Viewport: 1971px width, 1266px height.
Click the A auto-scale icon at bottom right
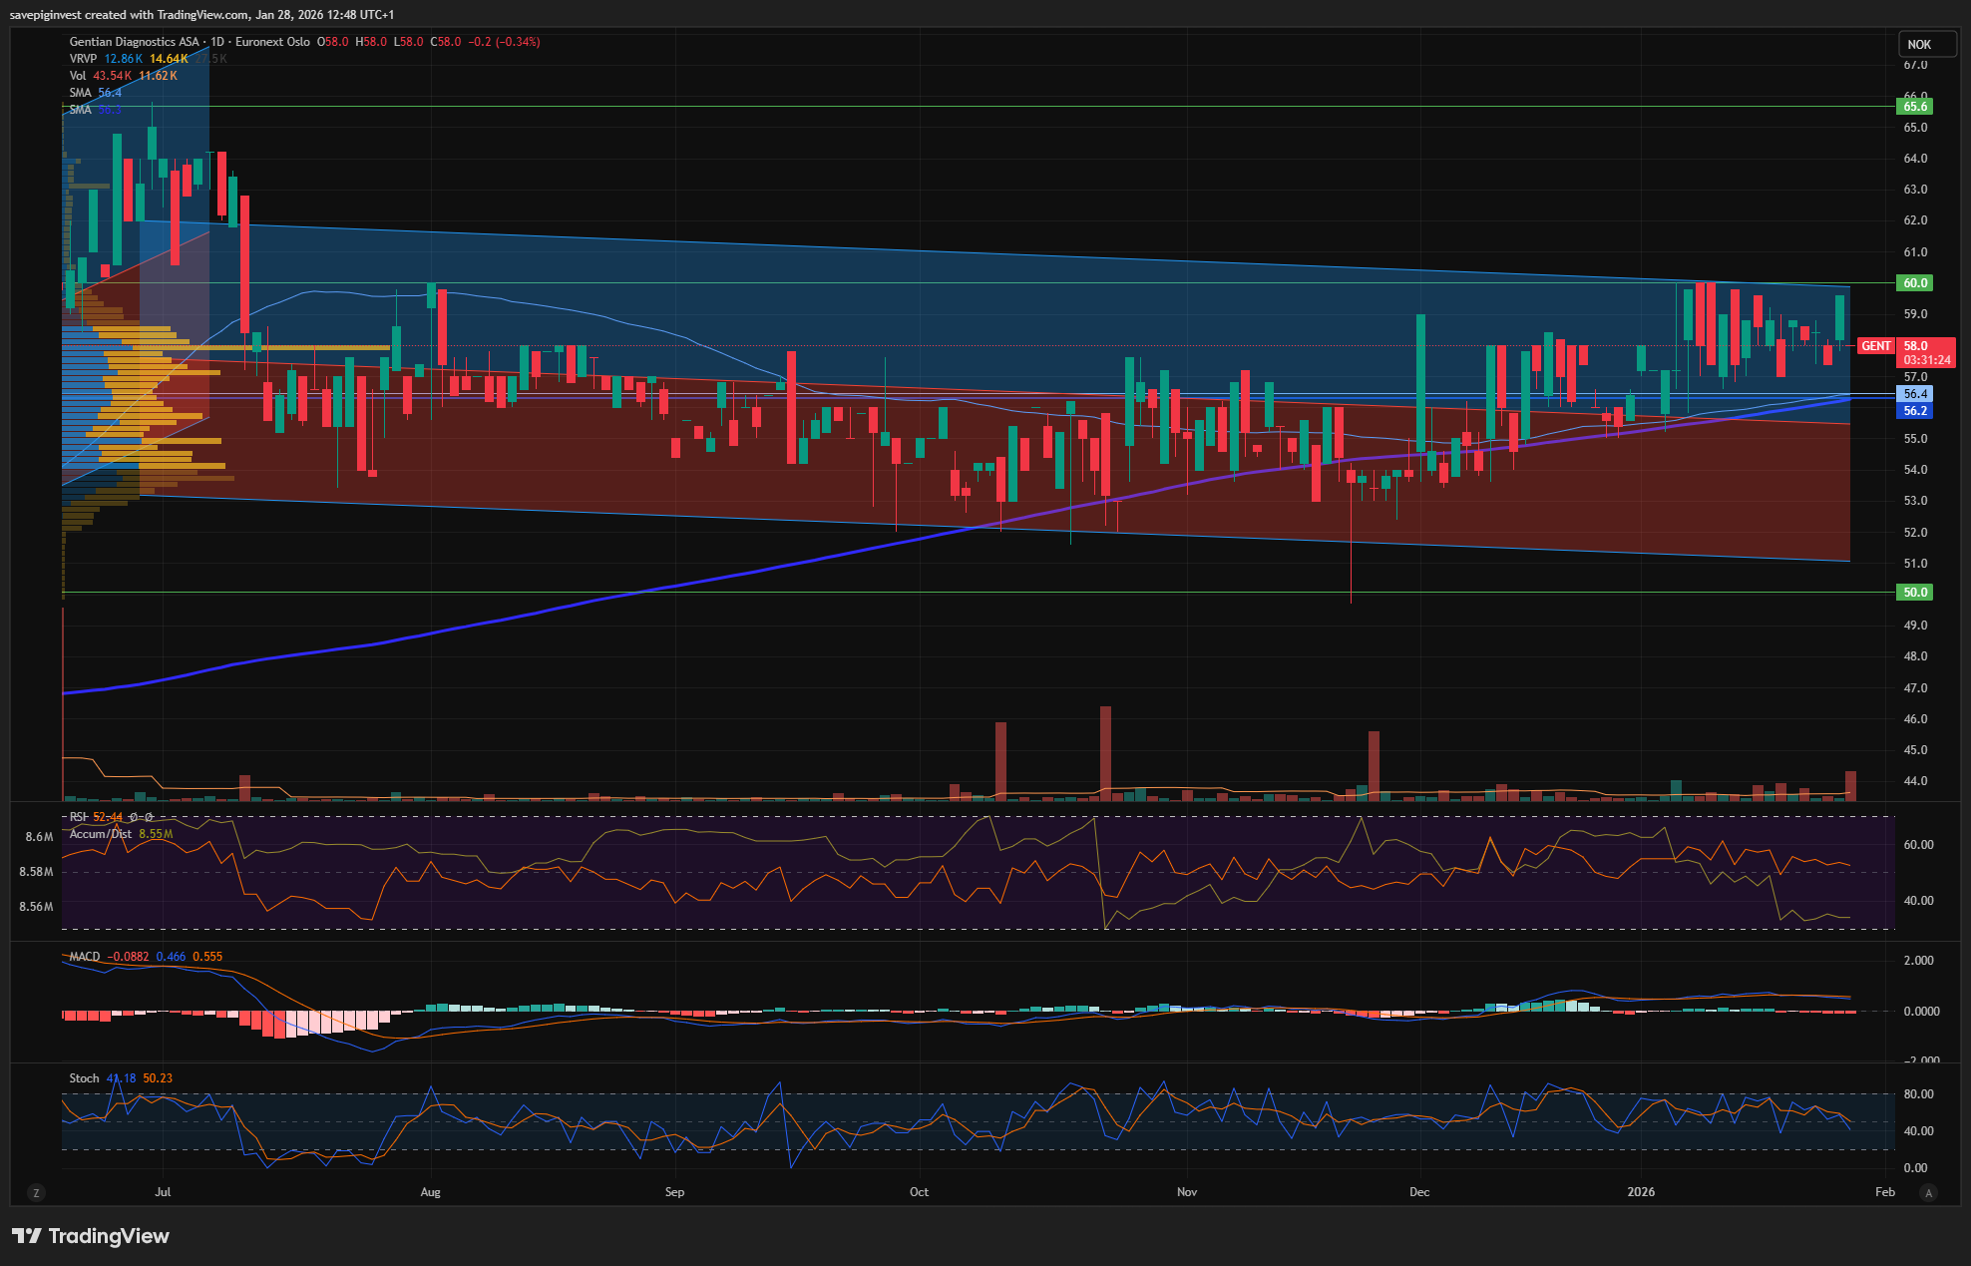pyautogui.click(x=1929, y=1192)
